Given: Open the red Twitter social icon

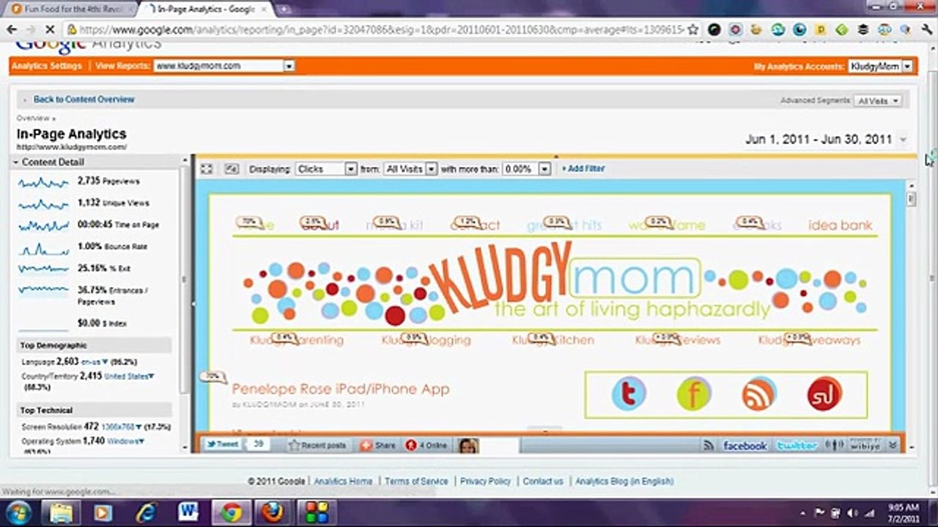Looking at the screenshot, I should [x=629, y=395].
